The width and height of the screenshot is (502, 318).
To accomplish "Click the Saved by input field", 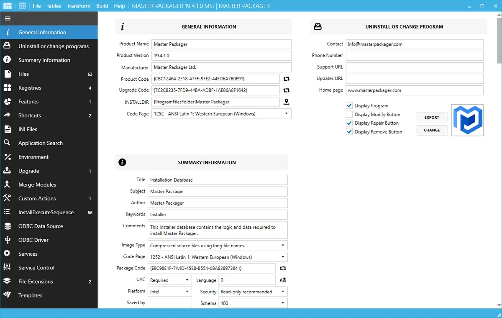I will tap(170, 303).
